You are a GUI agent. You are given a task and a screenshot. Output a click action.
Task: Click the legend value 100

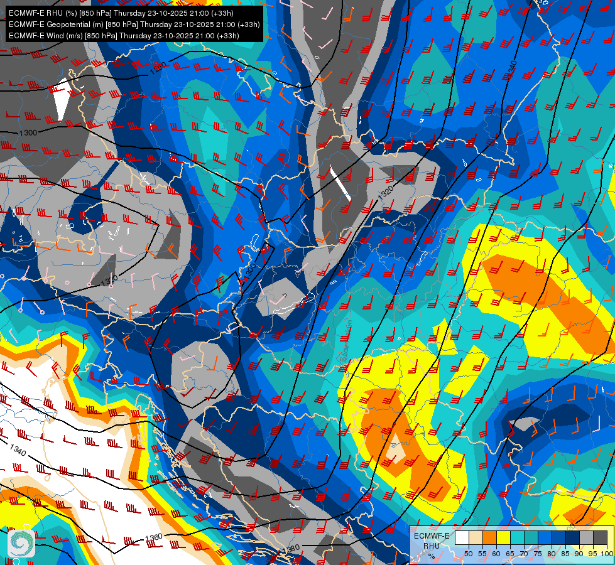pyautogui.click(x=607, y=554)
